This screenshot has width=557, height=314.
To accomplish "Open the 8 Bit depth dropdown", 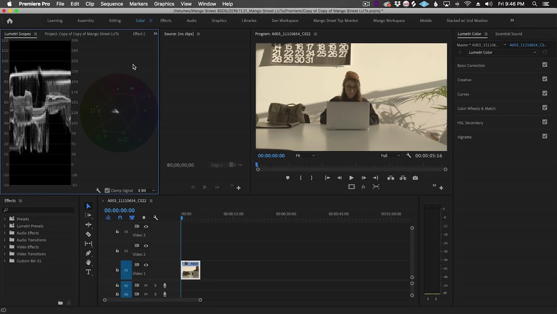I will point(147,190).
